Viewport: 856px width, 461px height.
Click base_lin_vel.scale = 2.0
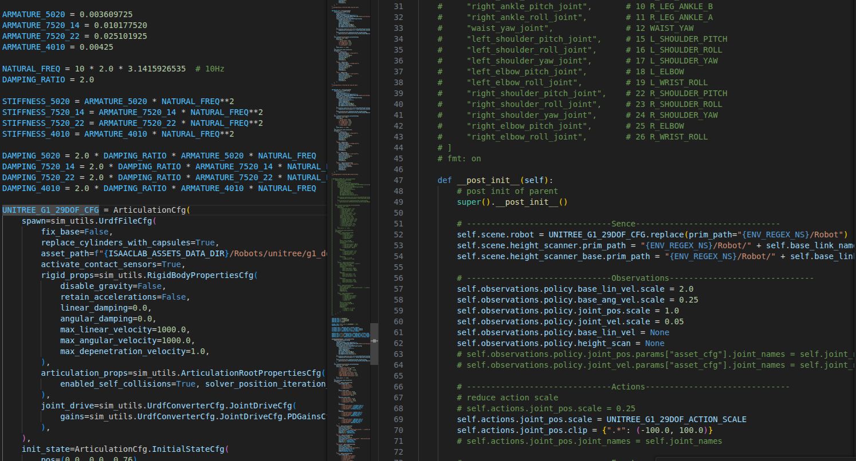tap(575, 289)
